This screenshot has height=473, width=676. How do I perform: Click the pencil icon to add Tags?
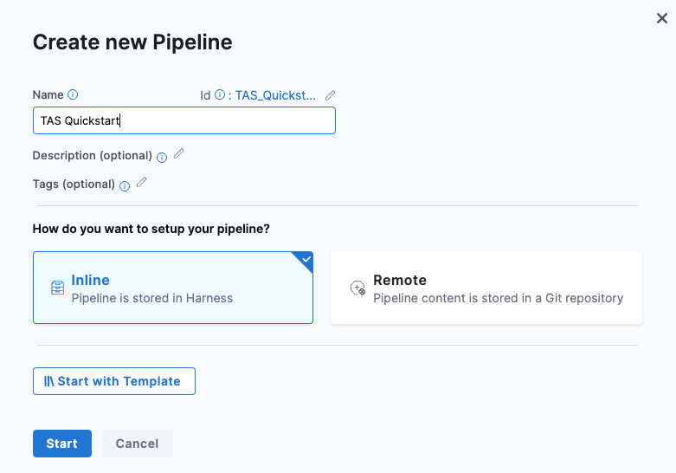point(142,183)
